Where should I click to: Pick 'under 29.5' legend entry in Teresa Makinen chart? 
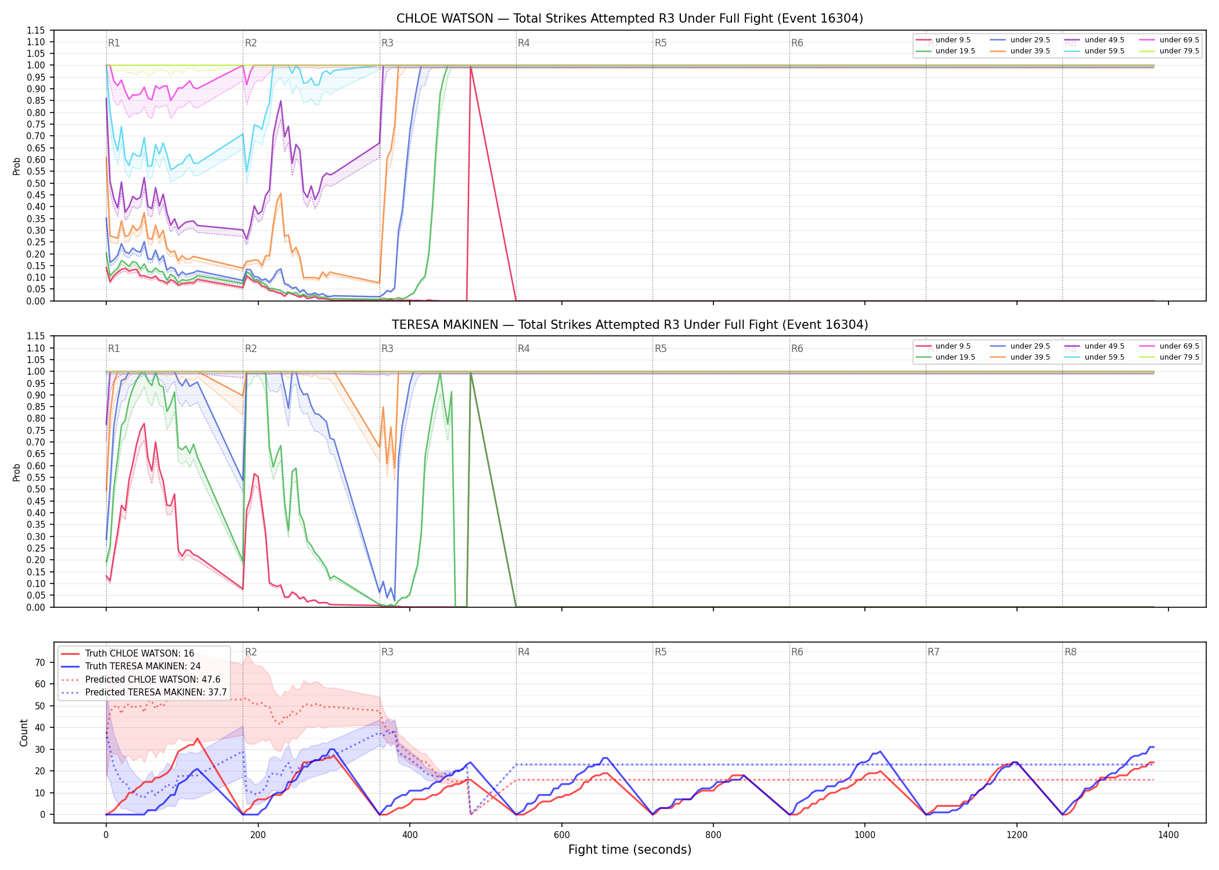[1020, 346]
